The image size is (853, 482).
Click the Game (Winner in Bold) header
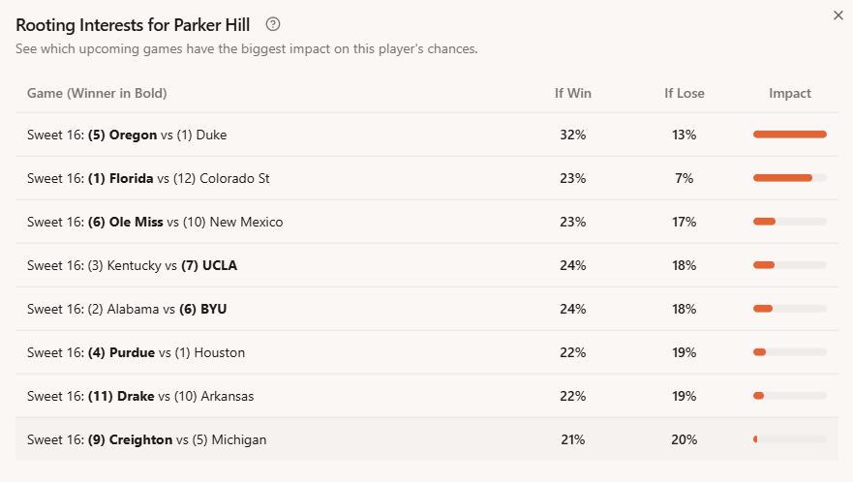(97, 94)
